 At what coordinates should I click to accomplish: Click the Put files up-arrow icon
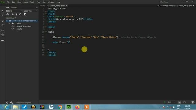point(17,14)
